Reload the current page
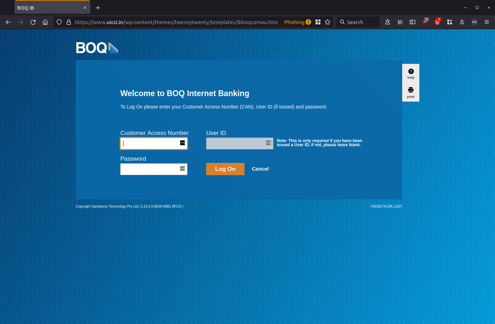The width and height of the screenshot is (495, 324). 33,22
